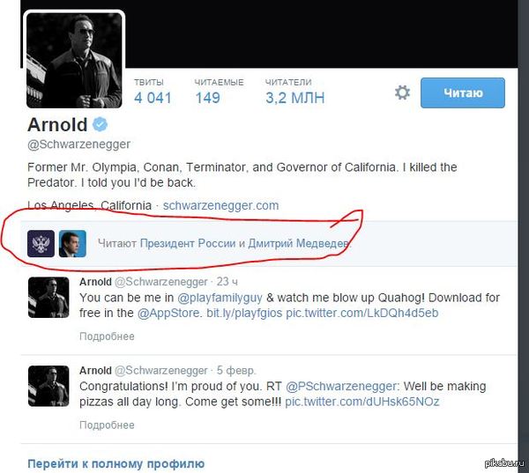The width and height of the screenshot is (529, 473).
Task: Open the Читаемые 149 list
Action: 219,92
